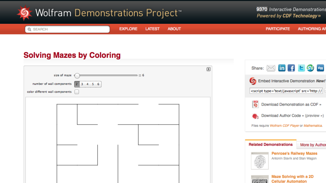Image resolution: width=326 pixels, height=183 pixels.
Task: Click the CDF document icon beside the download link
Action: click(x=255, y=104)
